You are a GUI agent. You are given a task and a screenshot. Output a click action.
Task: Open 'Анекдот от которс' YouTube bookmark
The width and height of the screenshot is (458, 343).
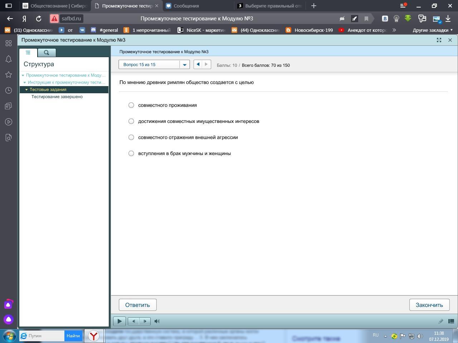point(362,30)
